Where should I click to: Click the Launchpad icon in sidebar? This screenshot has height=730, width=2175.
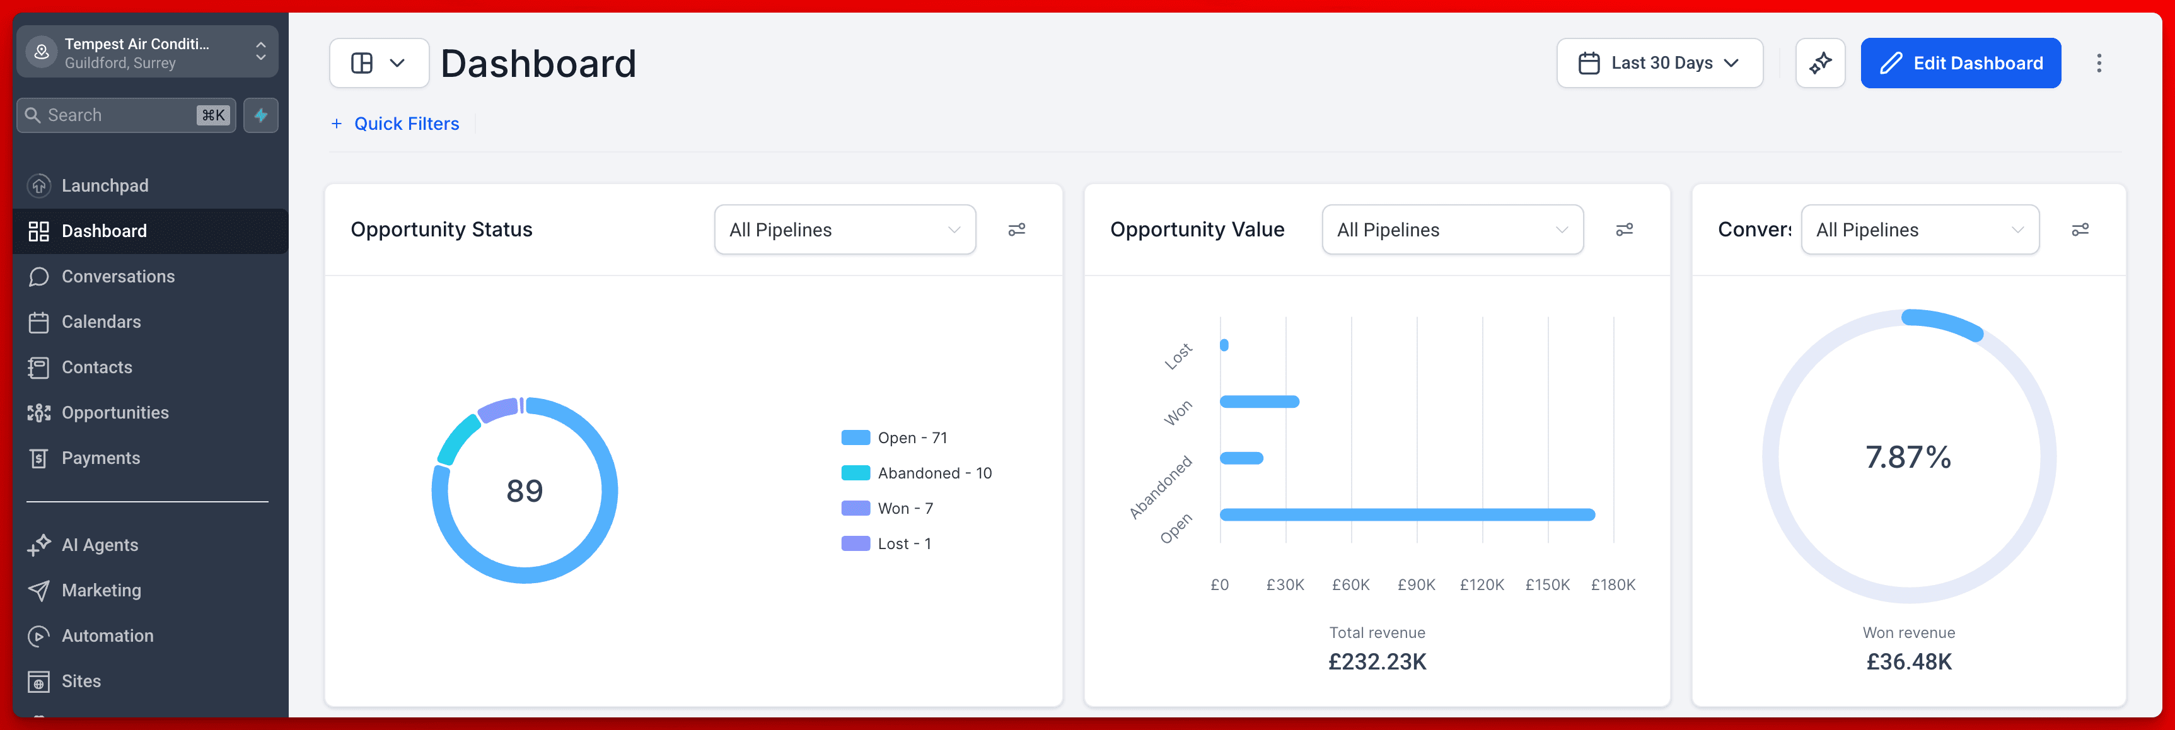pos(39,186)
